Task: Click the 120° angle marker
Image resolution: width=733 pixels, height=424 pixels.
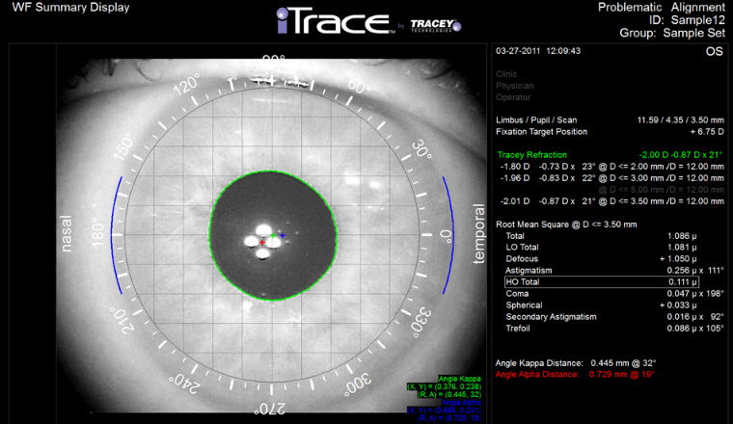Action: click(186, 84)
